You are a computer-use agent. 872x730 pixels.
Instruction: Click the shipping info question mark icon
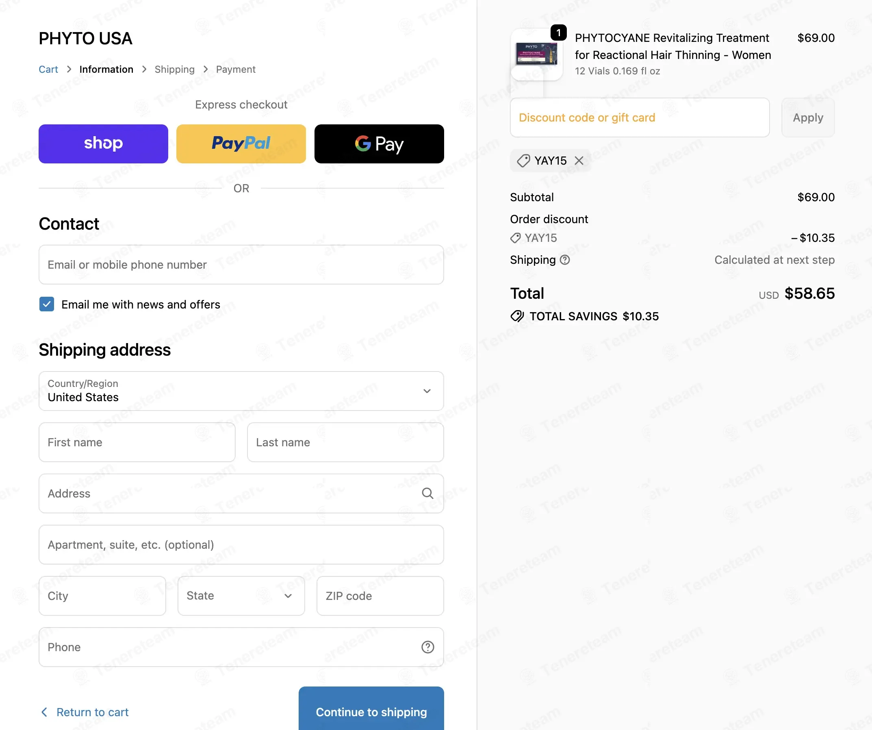pos(565,260)
